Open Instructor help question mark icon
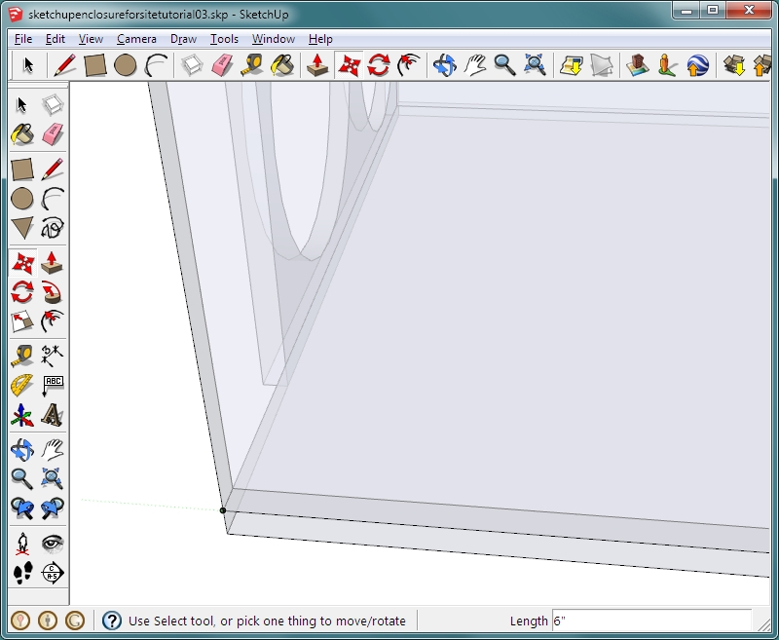This screenshot has width=779, height=640. coord(112,621)
